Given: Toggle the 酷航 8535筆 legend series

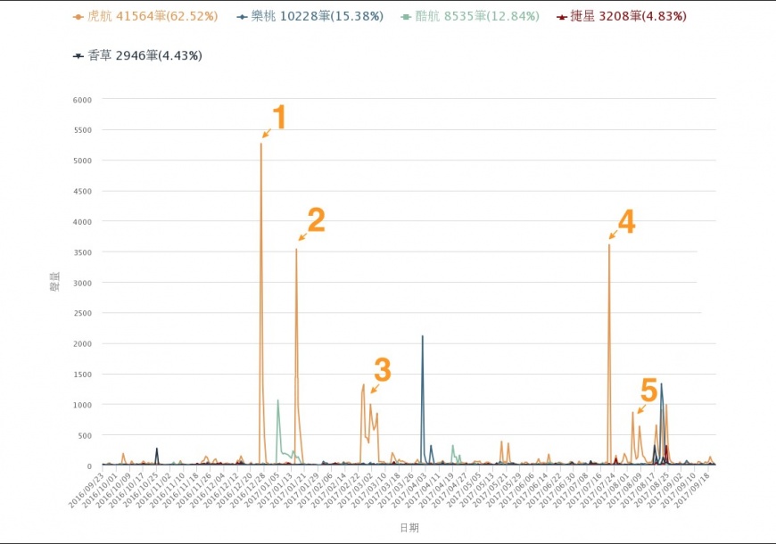Looking at the screenshot, I should coord(470,16).
